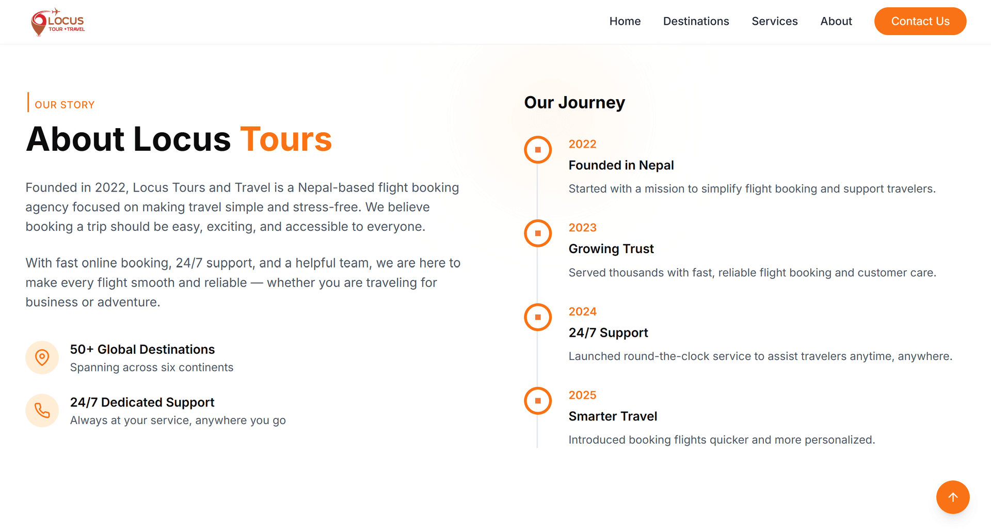Select Services in the navigation bar
Viewport: 991px width, 532px height.
(774, 21)
